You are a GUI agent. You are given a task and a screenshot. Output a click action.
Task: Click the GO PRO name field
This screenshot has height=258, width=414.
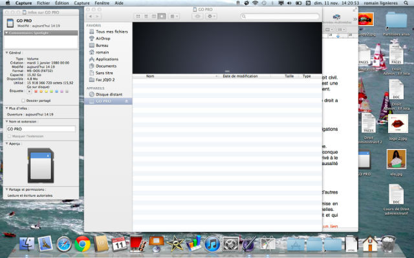[41, 129]
